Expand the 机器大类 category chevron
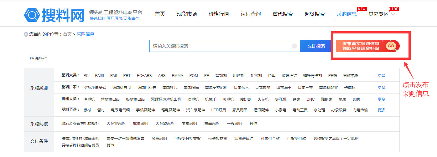 (79, 99)
